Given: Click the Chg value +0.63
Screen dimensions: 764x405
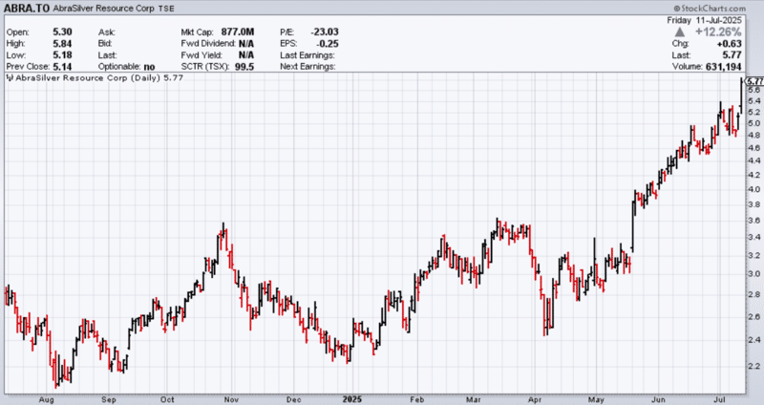Looking at the screenshot, I should pos(730,43).
